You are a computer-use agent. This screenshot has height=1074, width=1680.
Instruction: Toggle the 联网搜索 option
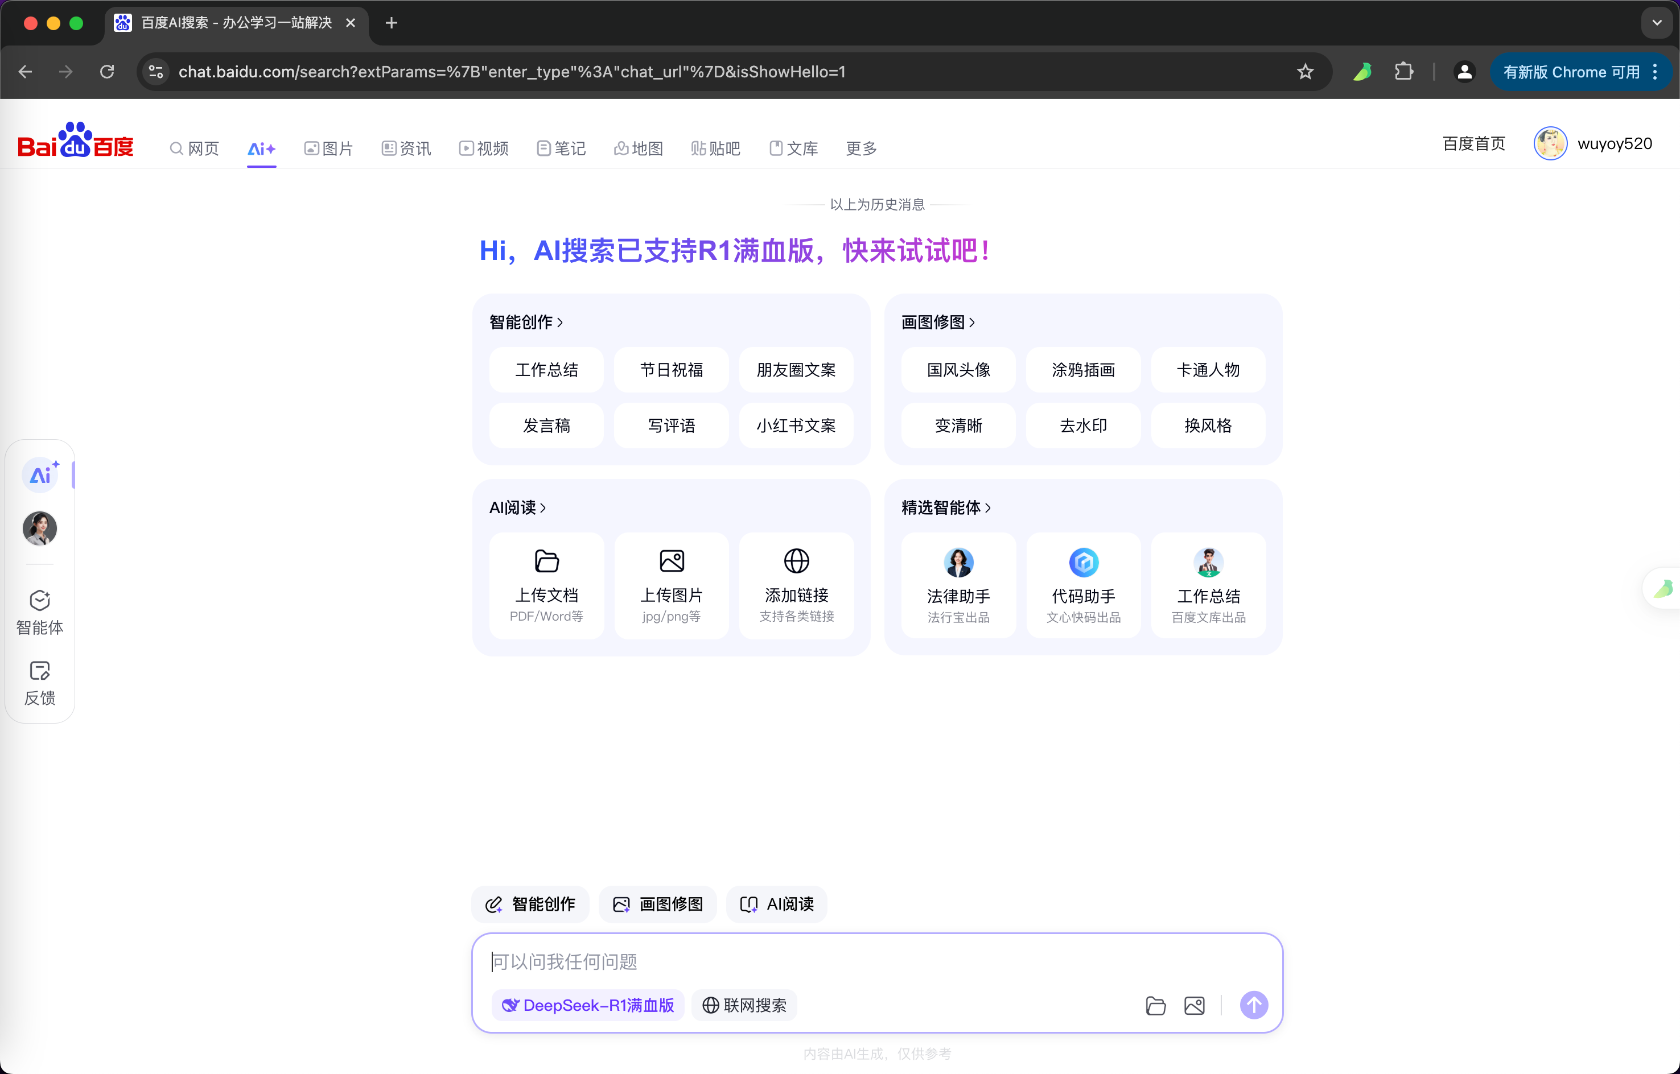click(x=744, y=1005)
